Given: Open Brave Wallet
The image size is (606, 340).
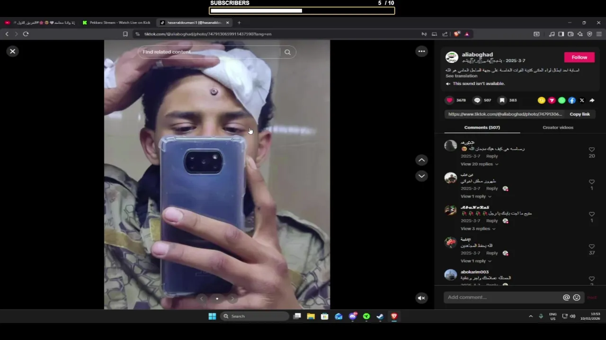Looking at the screenshot, I should pos(570,34).
